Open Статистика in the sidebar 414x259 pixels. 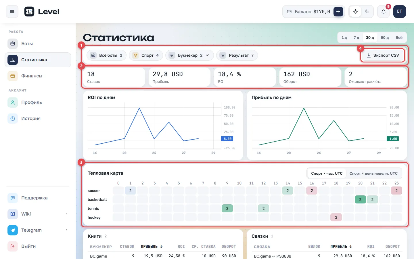click(x=38, y=60)
